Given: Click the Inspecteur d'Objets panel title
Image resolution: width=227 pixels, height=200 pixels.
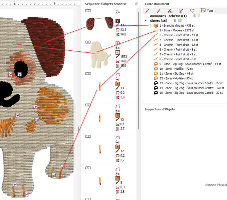Looking at the screenshot, I should click(x=160, y=109).
